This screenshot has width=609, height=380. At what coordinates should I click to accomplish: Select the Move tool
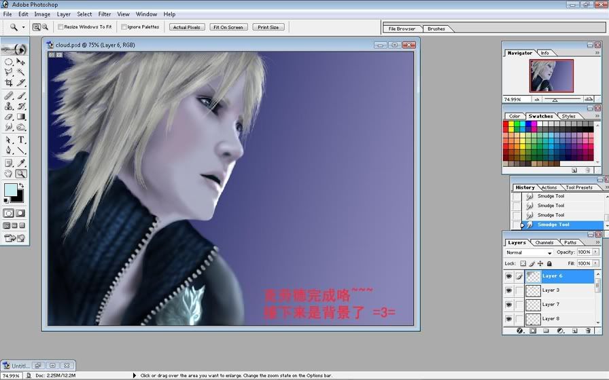(20, 62)
